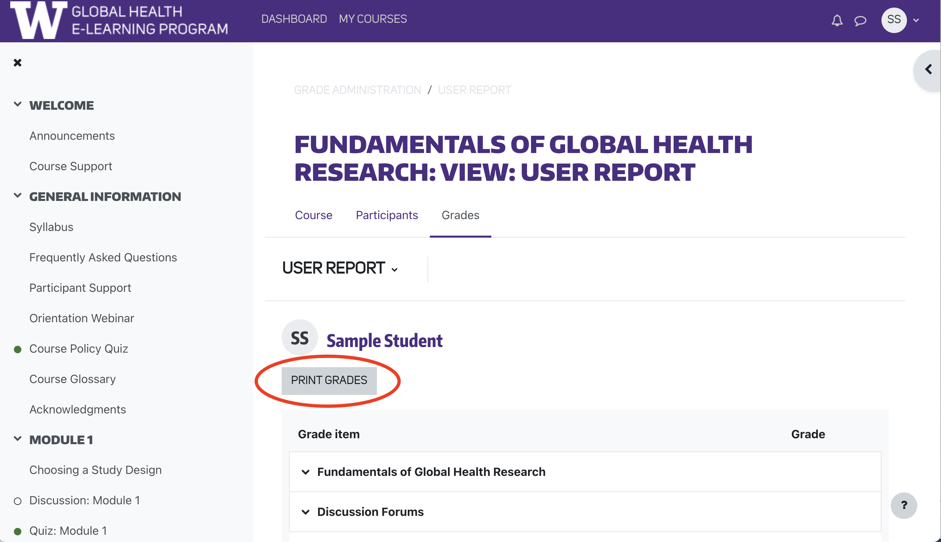The width and height of the screenshot is (941, 542).
Task: Open Choosing a Study Design
Action: pos(95,470)
